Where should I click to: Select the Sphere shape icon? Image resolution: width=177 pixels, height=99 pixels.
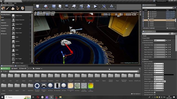click(x=13, y=41)
